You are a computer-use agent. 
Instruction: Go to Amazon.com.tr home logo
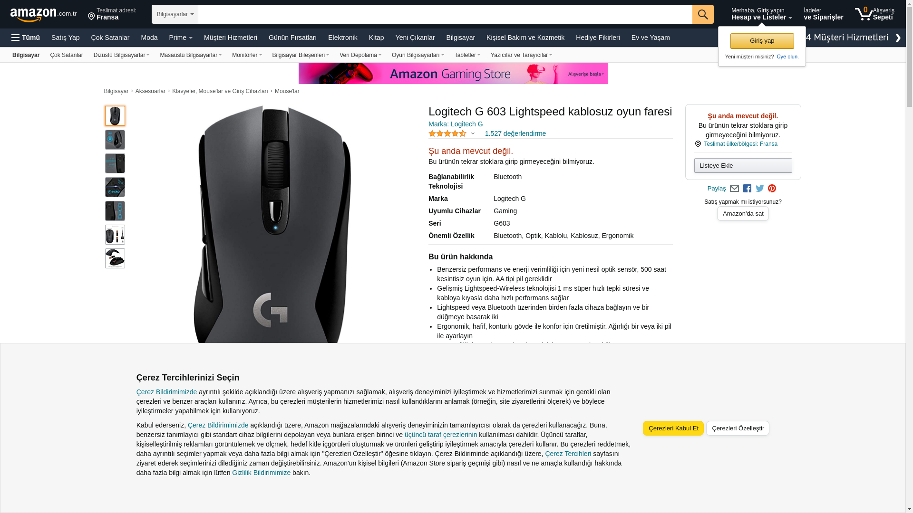(43, 14)
